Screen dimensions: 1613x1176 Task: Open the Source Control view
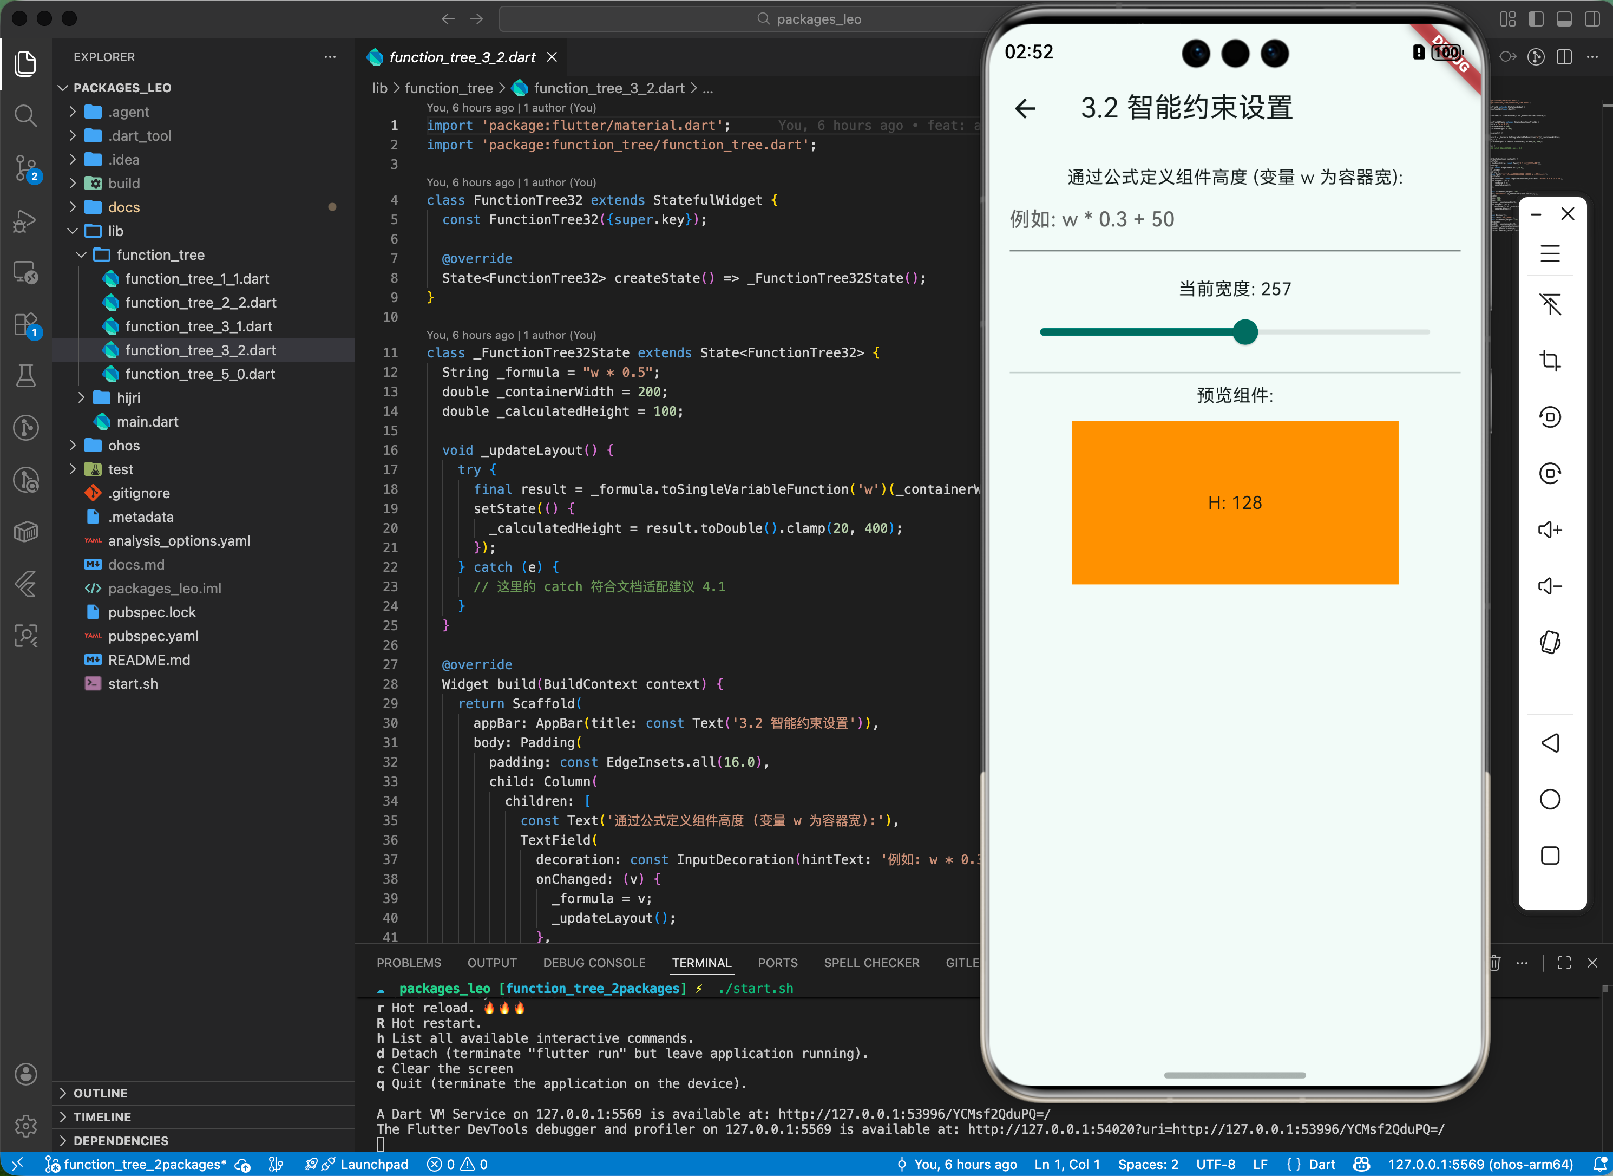coord(25,168)
